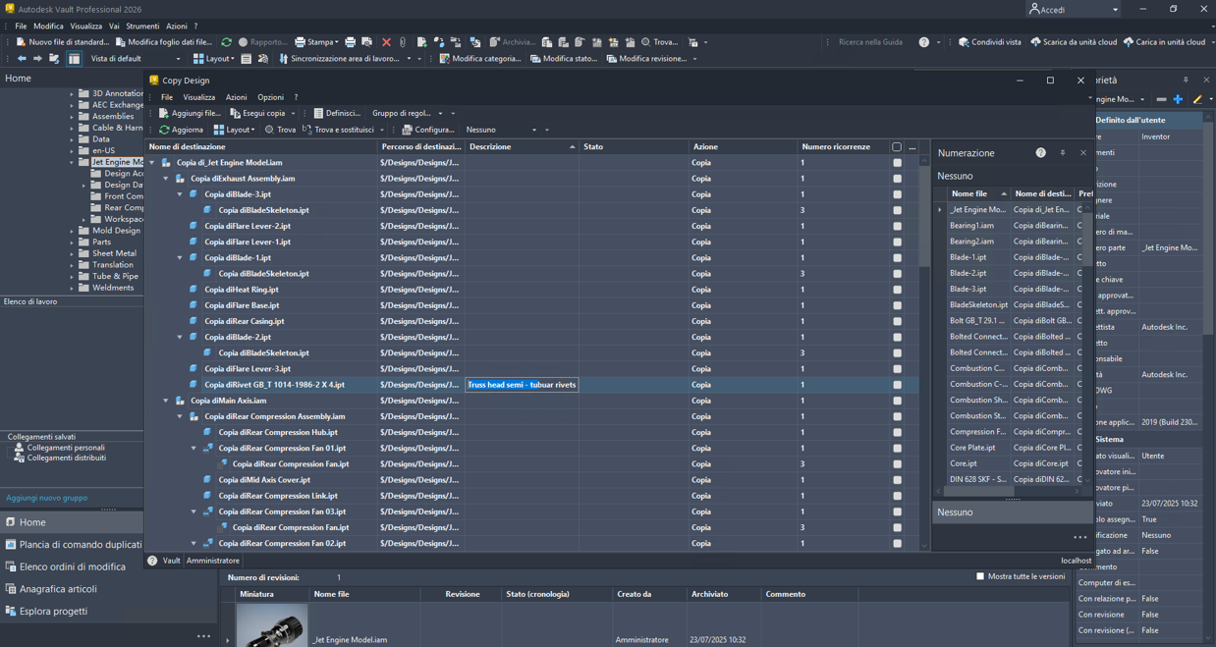The height and width of the screenshot is (647, 1216).
Task: Click the red X delete icon in main toolbar
Action: [x=386, y=42]
